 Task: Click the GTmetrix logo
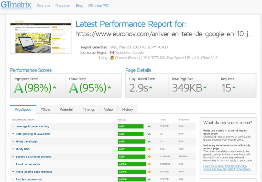pos(16,5)
